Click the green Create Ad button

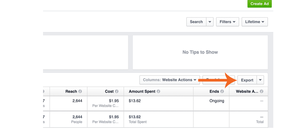coord(259,4)
